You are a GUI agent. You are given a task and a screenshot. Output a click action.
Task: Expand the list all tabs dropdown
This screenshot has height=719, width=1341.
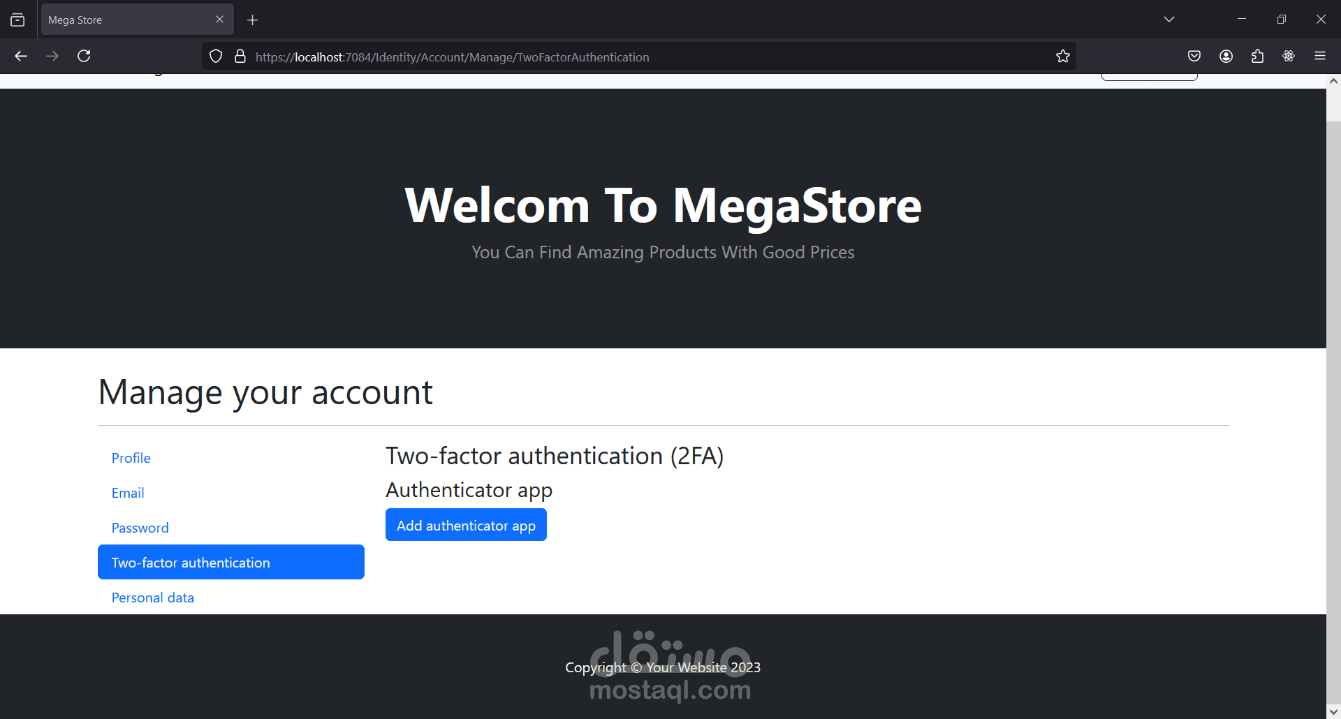point(1168,20)
